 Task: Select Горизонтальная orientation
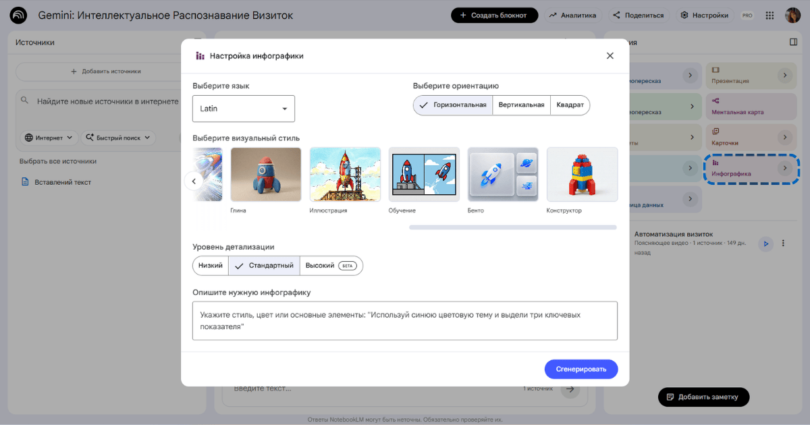coord(452,105)
